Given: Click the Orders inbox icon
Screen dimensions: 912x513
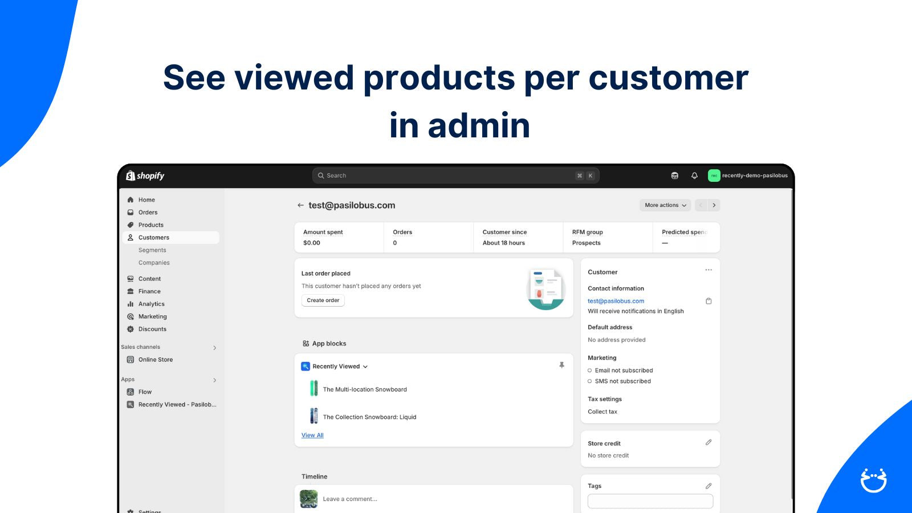Looking at the screenshot, I should tap(131, 212).
